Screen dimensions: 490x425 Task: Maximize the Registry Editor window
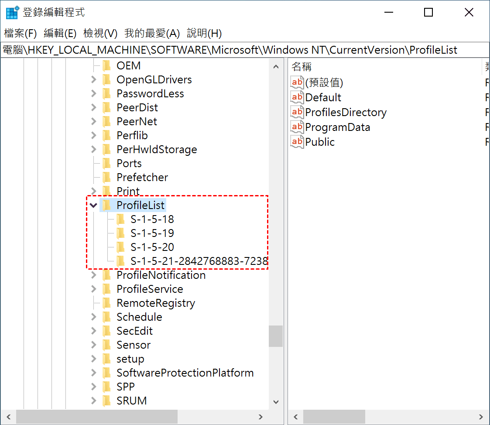428,13
